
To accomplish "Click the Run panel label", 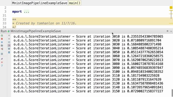I will pyautogui.click(x=4, y=31).
